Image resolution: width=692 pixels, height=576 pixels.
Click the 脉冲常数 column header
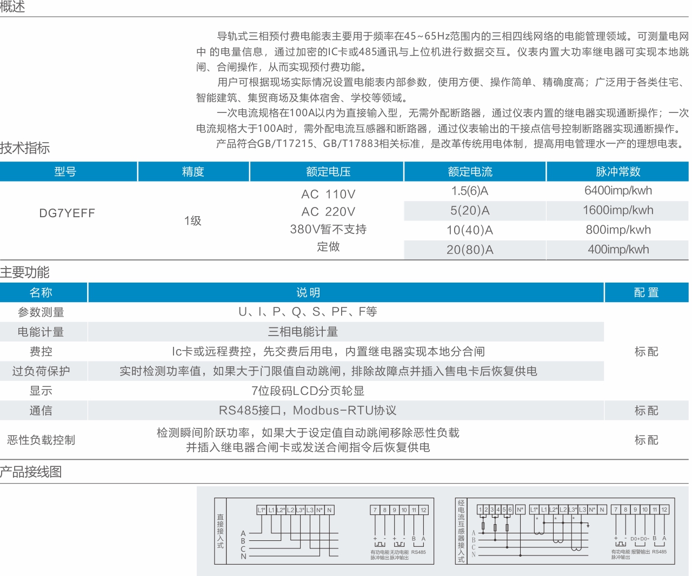(x=618, y=172)
